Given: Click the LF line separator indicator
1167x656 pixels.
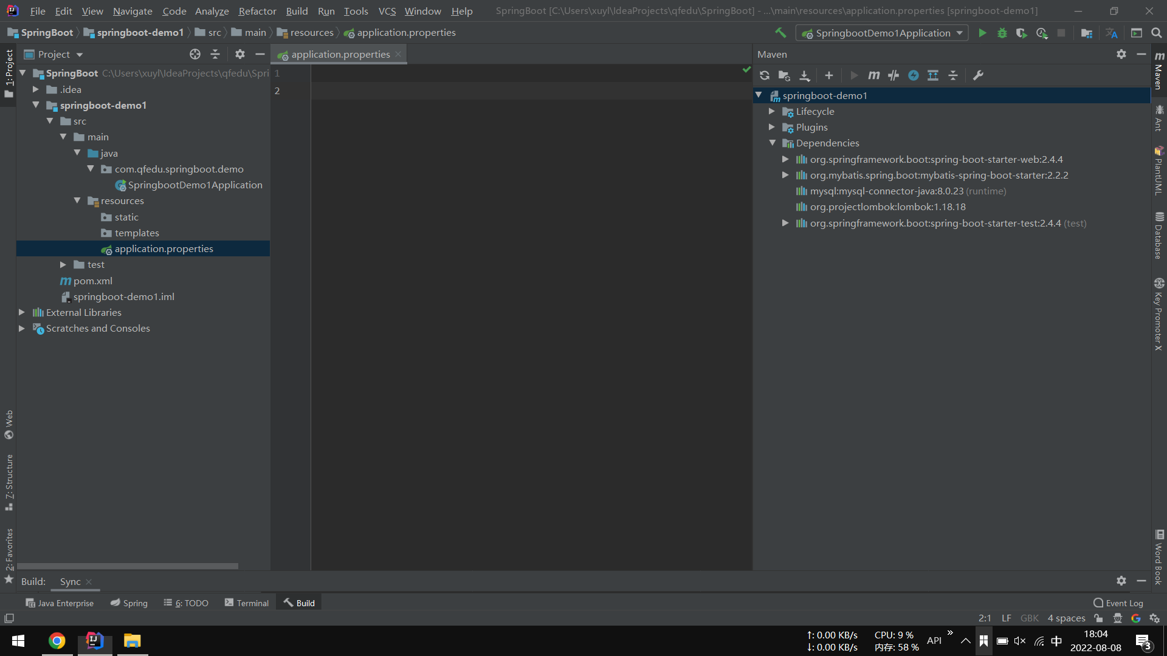Looking at the screenshot, I should click(1007, 618).
